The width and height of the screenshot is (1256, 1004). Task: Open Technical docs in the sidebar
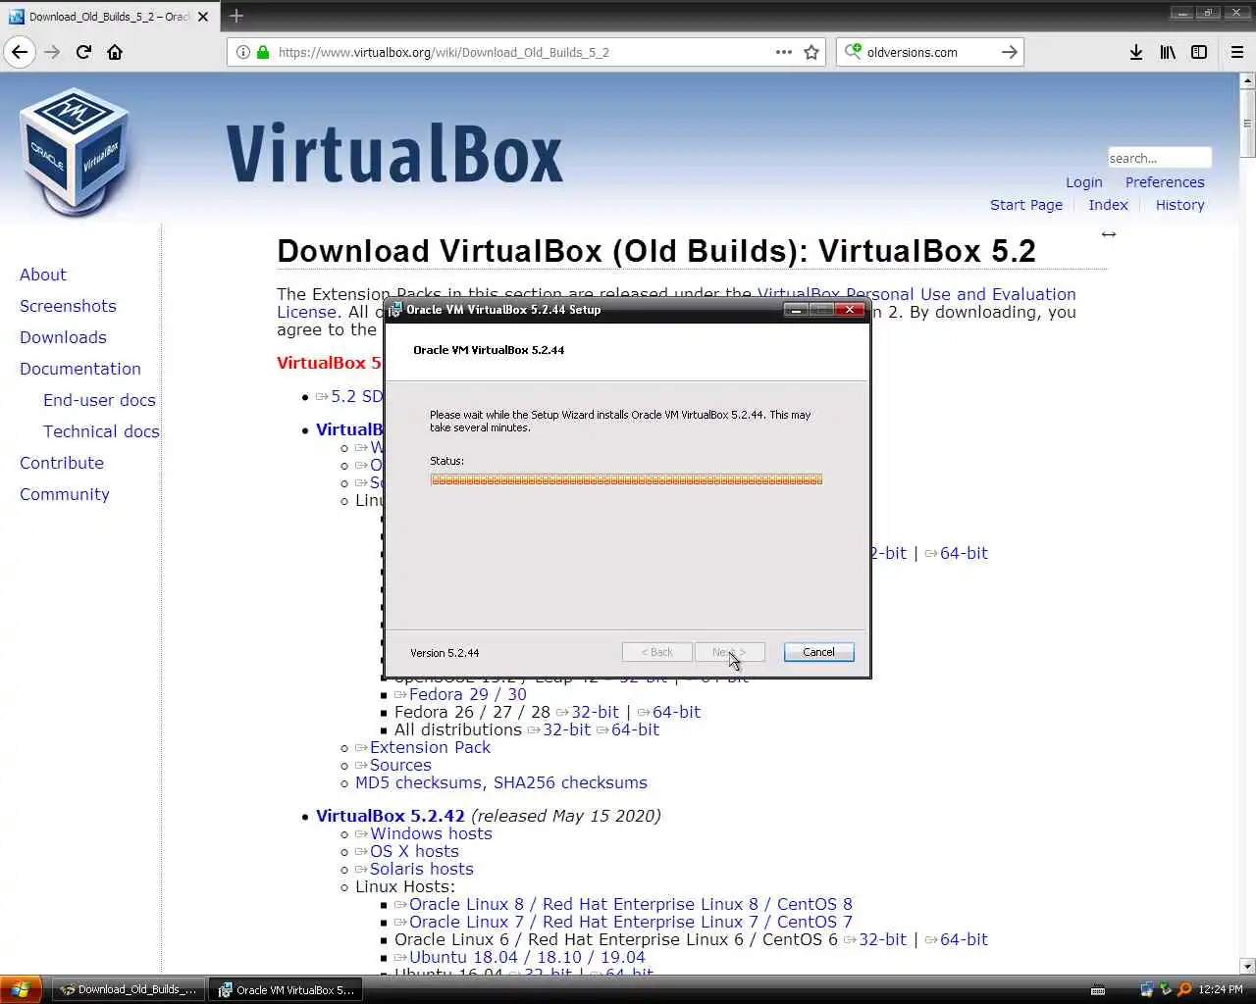[x=101, y=431]
